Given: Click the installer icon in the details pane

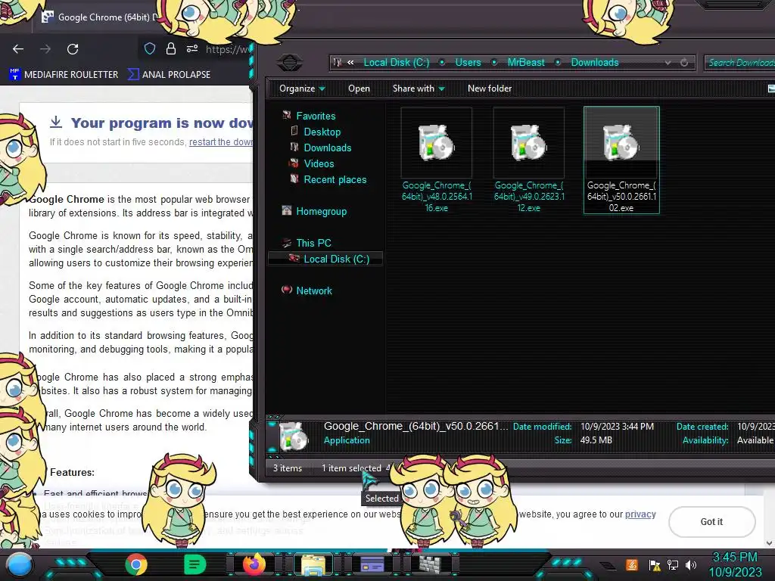Looking at the screenshot, I should [293, 437].
